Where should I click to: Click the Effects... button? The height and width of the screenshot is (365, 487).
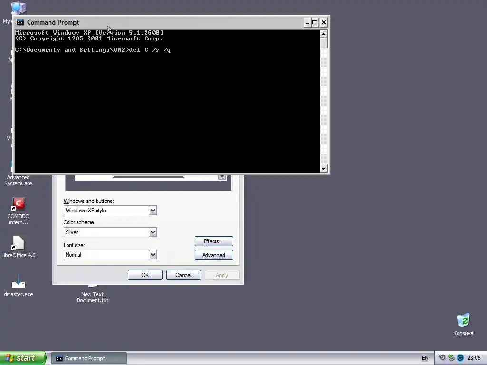(x=214, y=241)
